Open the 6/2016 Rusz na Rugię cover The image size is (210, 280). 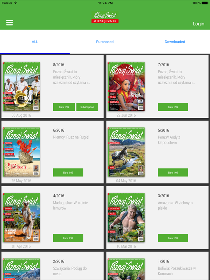[x=21, y=152]
